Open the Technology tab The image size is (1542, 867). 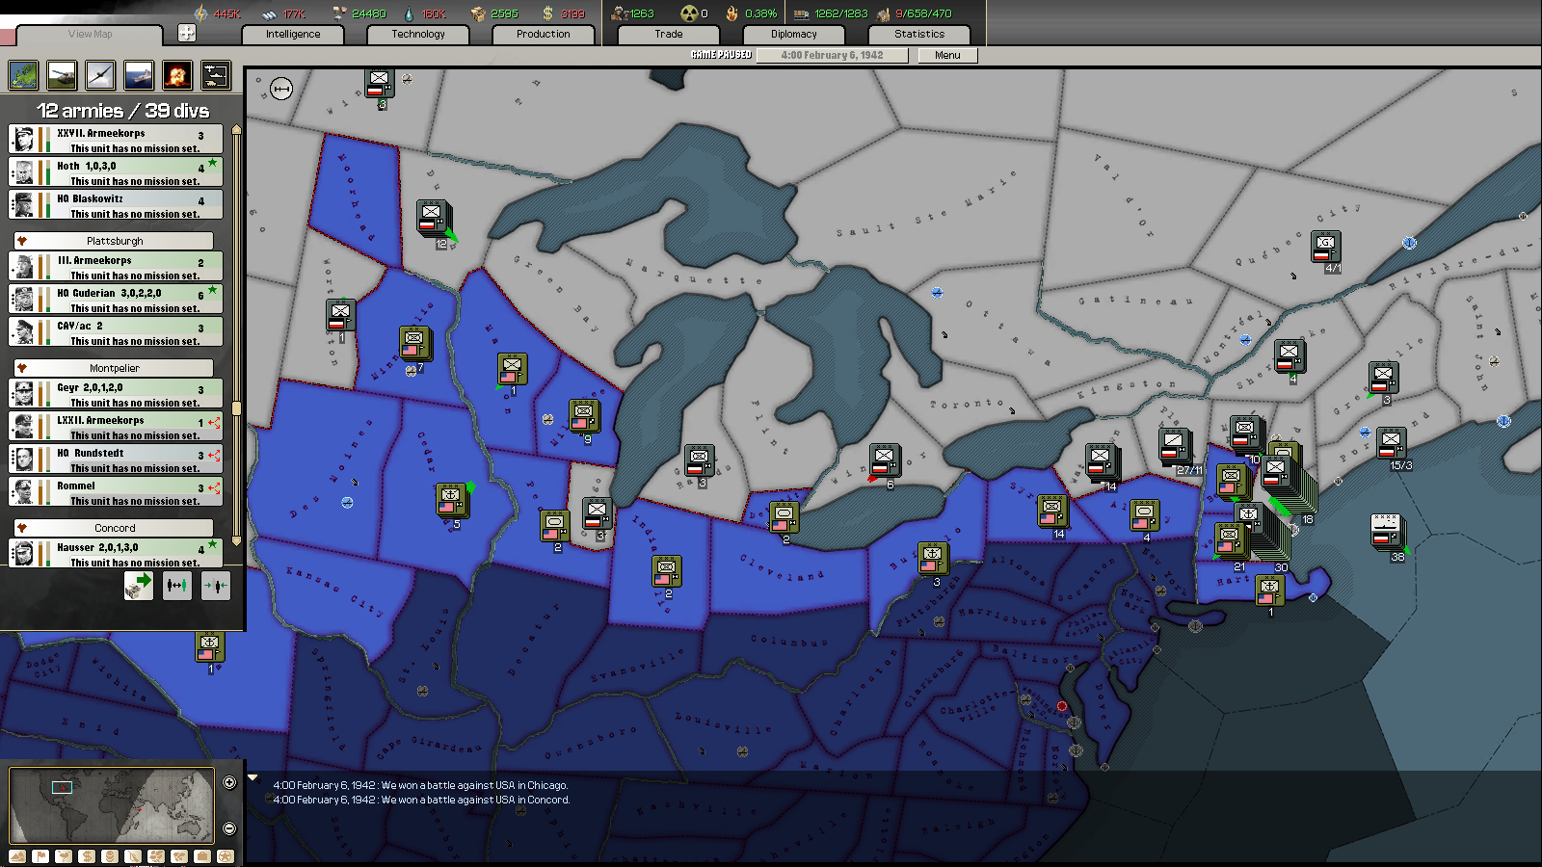418,34
